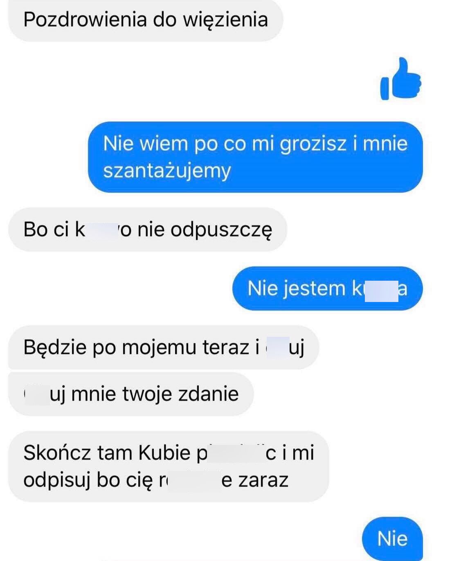
Task: Click the word 'odpisuj' in gray message
Action: pos(56,480)
